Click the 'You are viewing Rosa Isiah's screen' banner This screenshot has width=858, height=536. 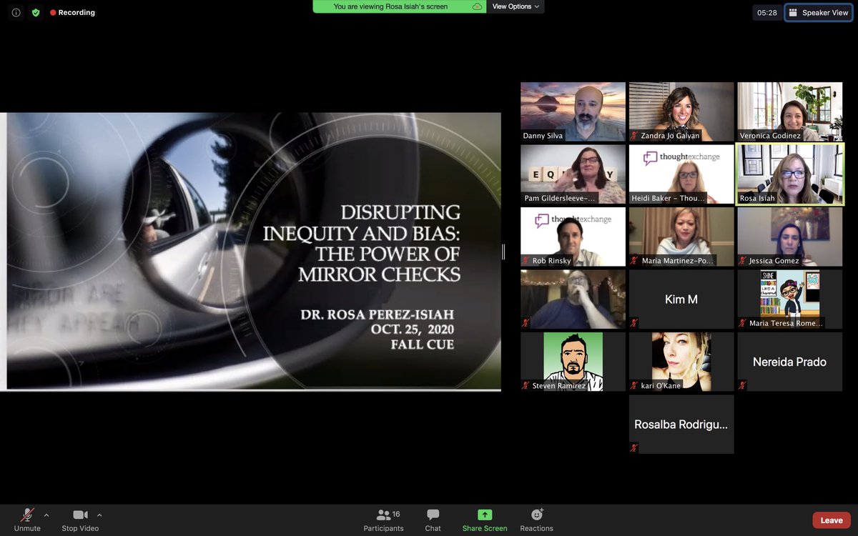pyautogui.click(x=399, y=6)
